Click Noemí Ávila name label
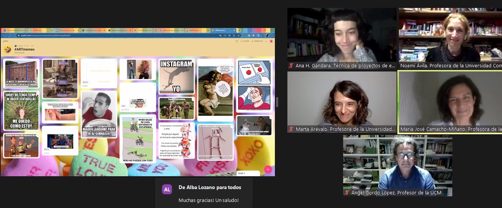Screen dimensions: 502x208 click(451, 66)
